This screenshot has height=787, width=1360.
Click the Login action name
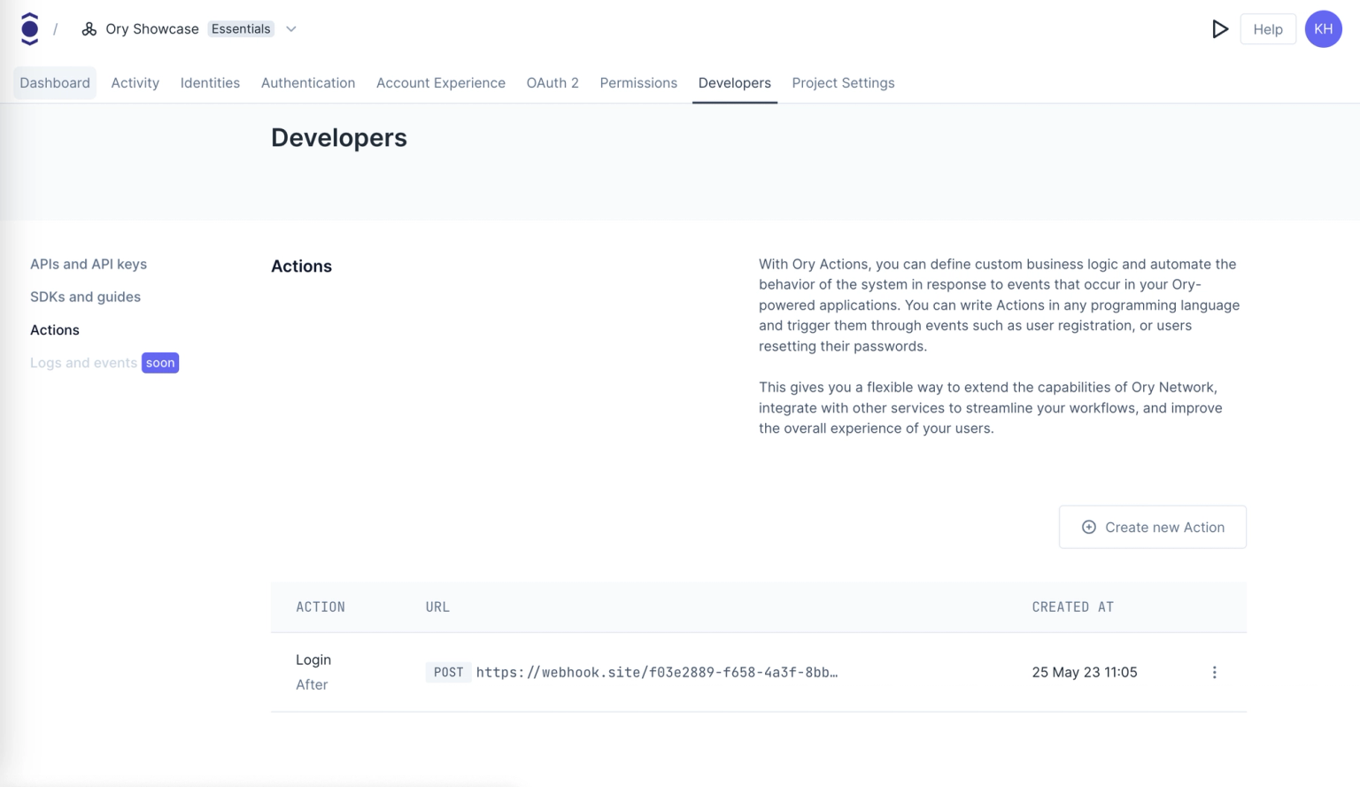313,660
